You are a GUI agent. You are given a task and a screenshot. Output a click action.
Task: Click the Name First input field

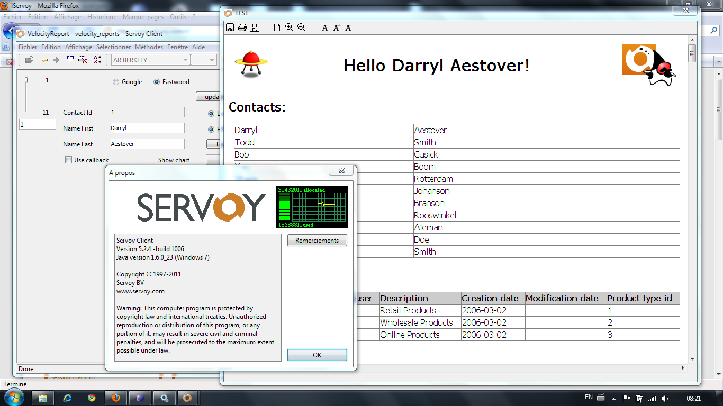pyautogui.click(x=147, y=128)
